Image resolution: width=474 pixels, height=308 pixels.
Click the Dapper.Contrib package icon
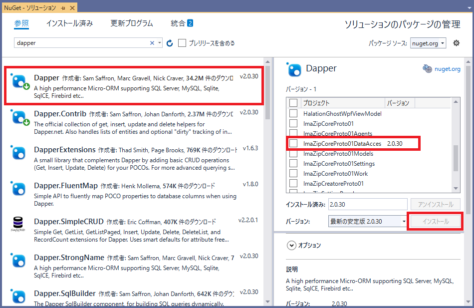[x=20, y=118]
